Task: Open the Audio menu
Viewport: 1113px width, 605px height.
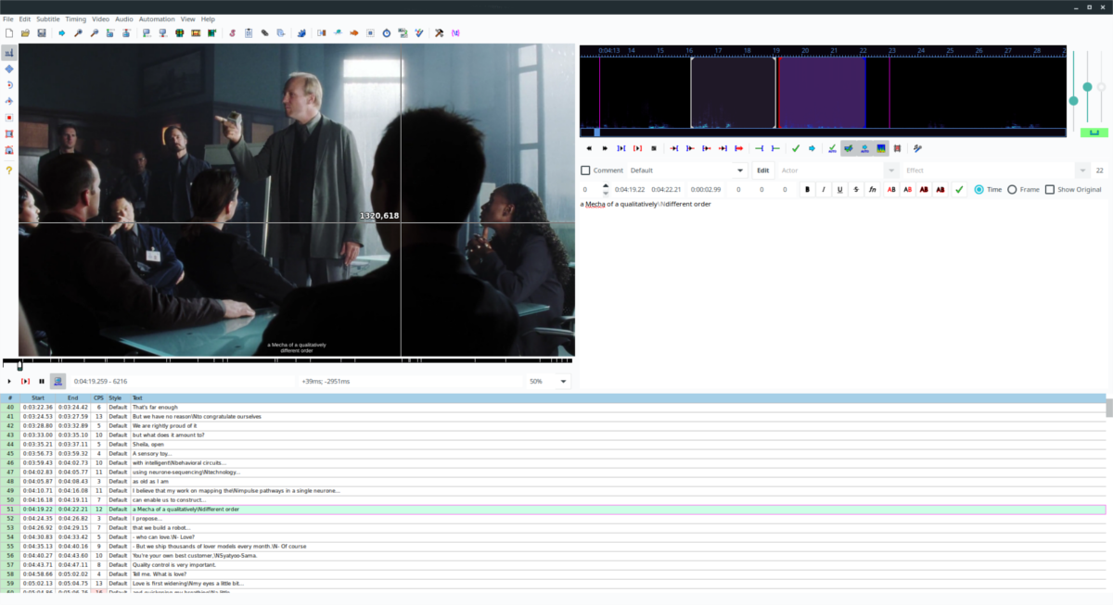Action: [x=123, y=19]
